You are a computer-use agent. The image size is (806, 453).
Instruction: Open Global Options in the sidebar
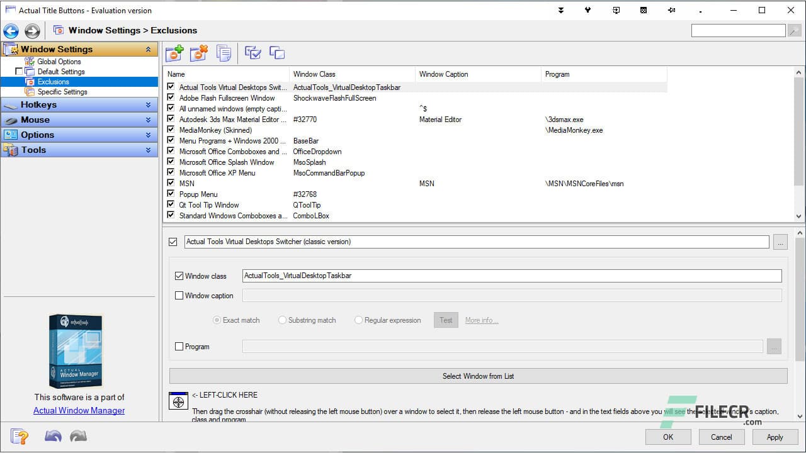coord(59,62)
